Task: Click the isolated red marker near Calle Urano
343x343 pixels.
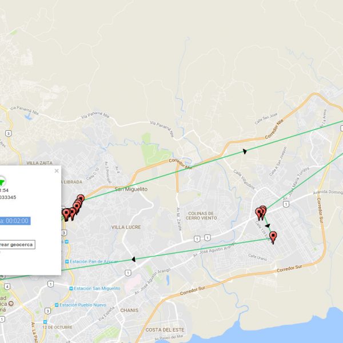Action: 273,237
